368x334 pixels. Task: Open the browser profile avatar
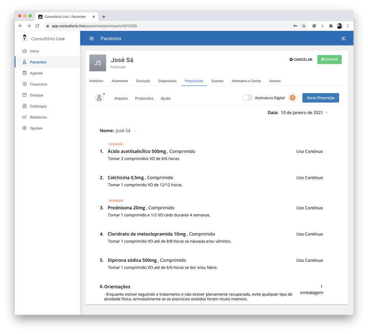pyautogui.click(x=339, y=26)
